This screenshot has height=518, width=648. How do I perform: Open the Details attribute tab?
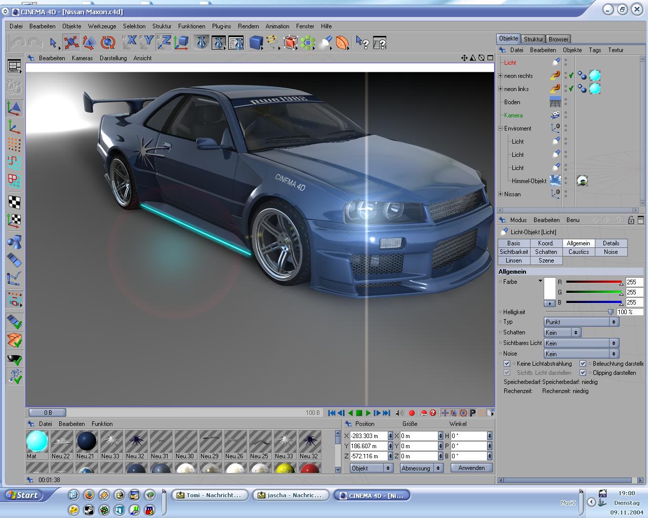(x=611, y=243)
